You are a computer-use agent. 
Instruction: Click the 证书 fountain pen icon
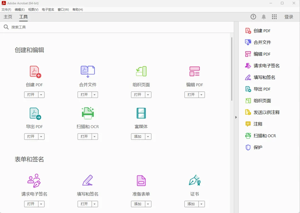pos(195,180)
